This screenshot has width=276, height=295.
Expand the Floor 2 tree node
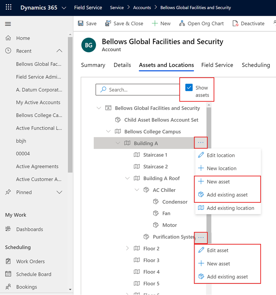(x=128, y=248)
